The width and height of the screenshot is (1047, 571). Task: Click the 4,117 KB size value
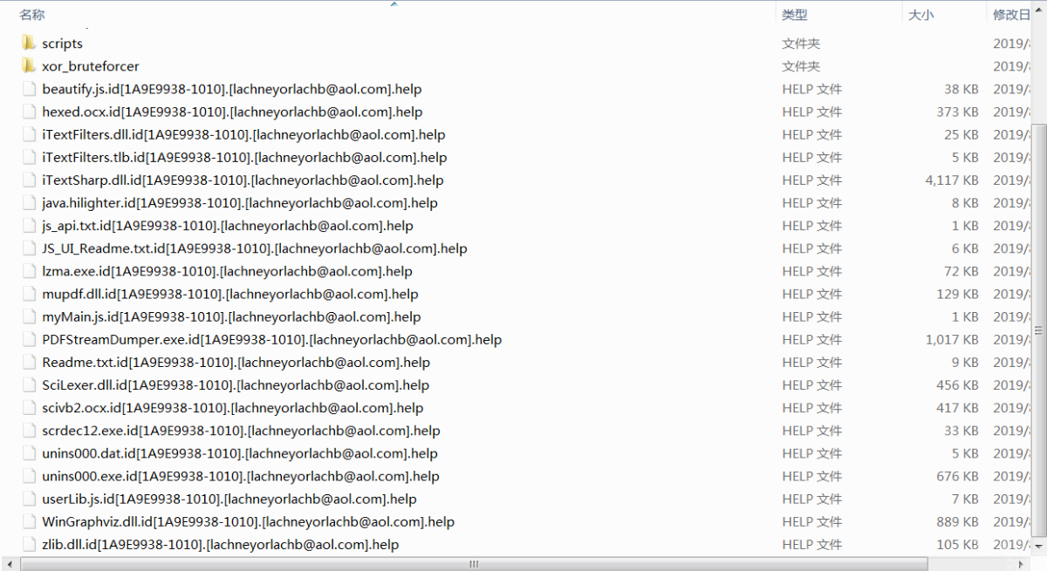(x=952, y=180)
